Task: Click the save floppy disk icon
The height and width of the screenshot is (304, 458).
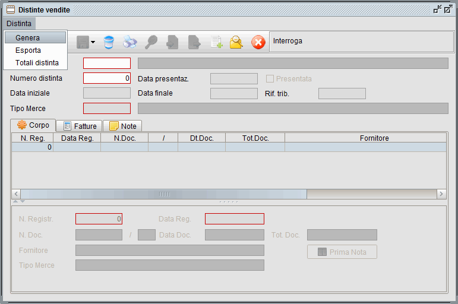Action: pos(83,42)
